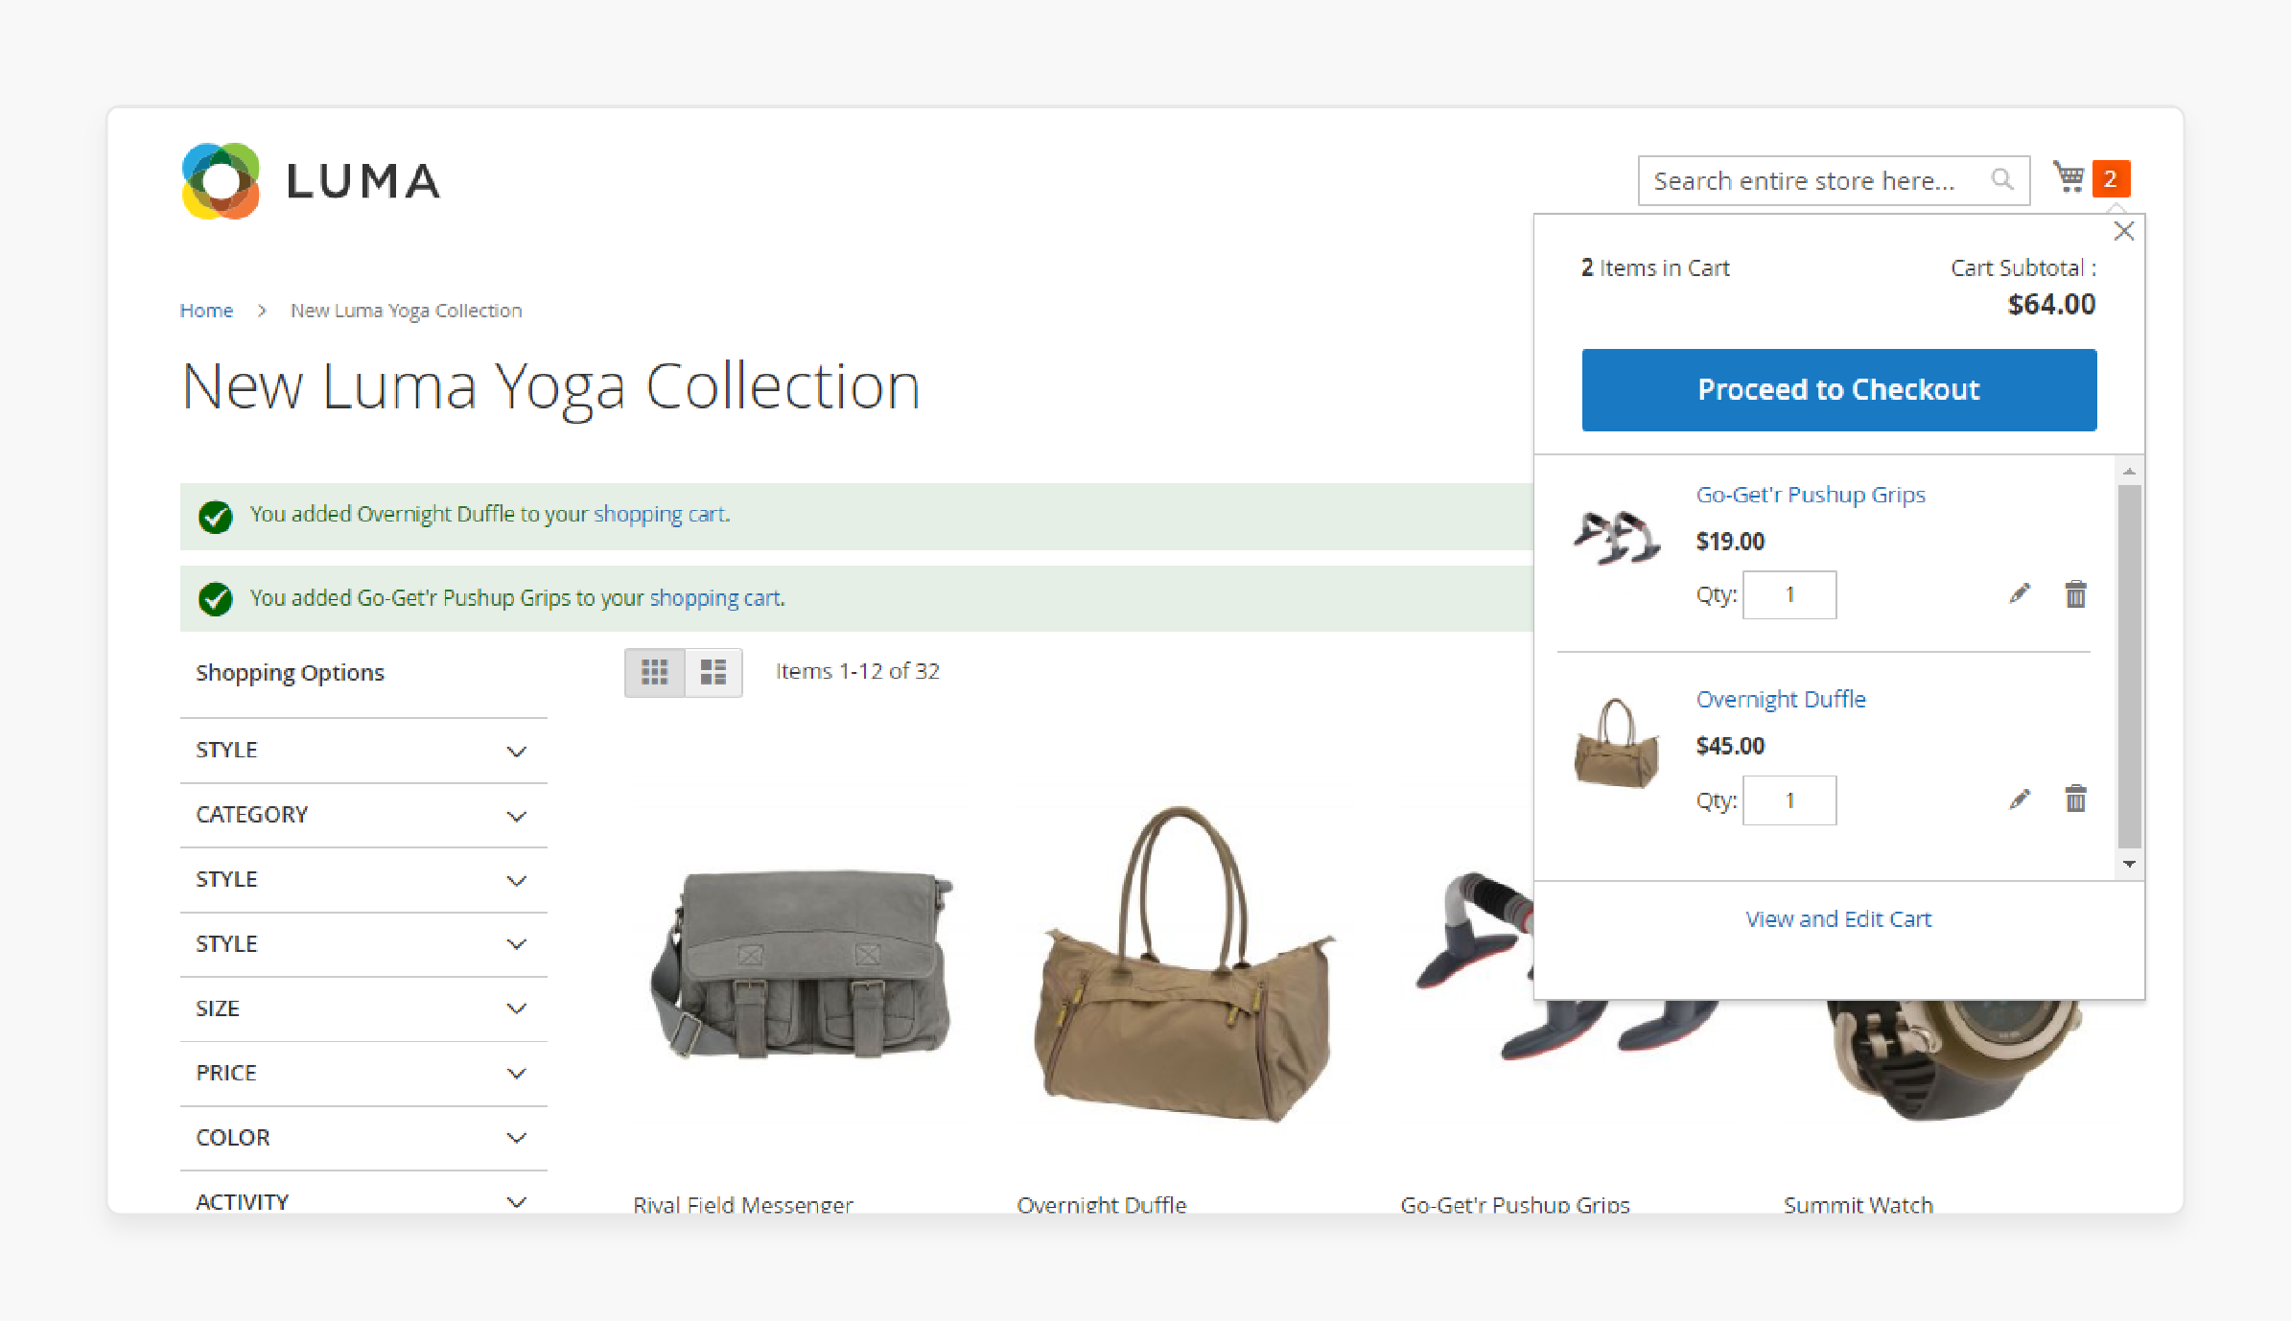
Task: Switch to grid view
Action: pos(654,672)
